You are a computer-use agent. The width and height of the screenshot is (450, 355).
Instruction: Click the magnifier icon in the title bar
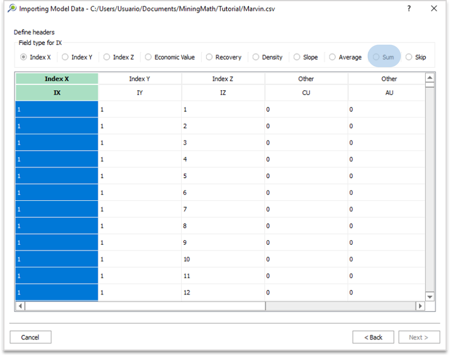point(12,8)
